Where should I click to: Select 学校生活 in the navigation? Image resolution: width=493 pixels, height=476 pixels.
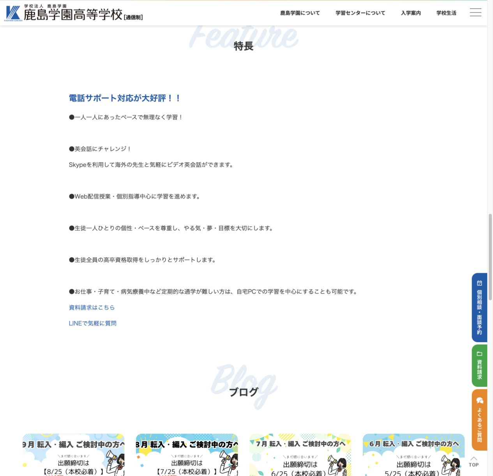[x=446, y=13]
